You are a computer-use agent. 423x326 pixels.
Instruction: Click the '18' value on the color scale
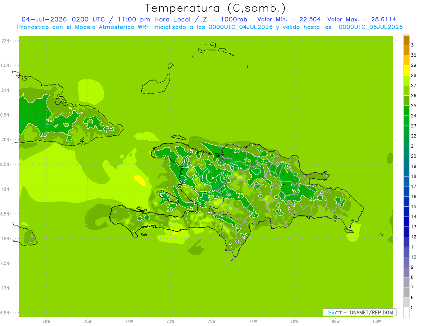click(413, 176)
